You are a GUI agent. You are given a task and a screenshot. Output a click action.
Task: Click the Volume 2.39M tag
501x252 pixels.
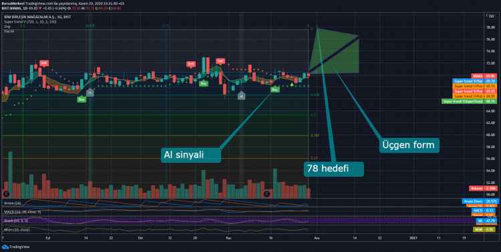pos(483,189)
